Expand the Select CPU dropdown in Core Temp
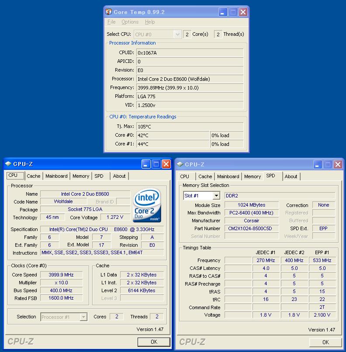Image resolution: width=346 pixels, height=352 pixels. tap(177, 35)
